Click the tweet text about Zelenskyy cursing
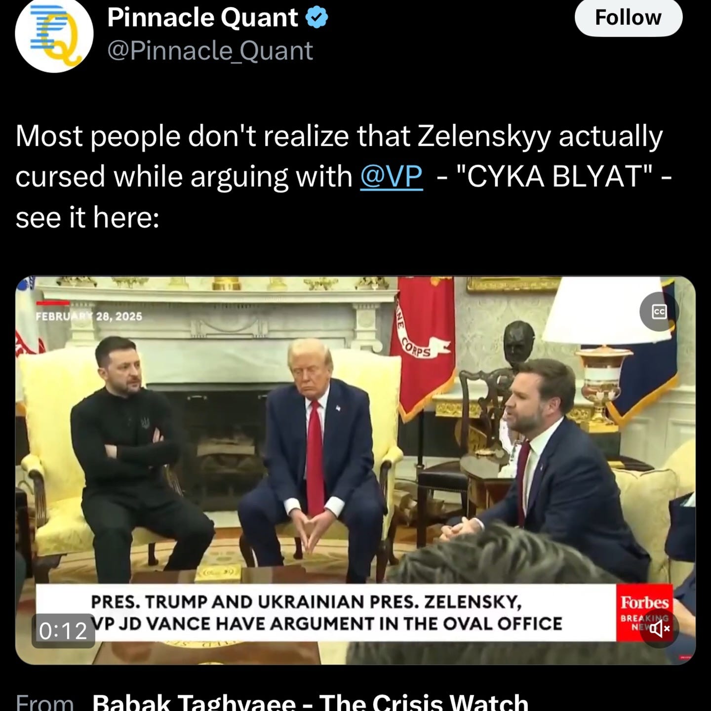711x711 pixels. click(x=343, y=176)
